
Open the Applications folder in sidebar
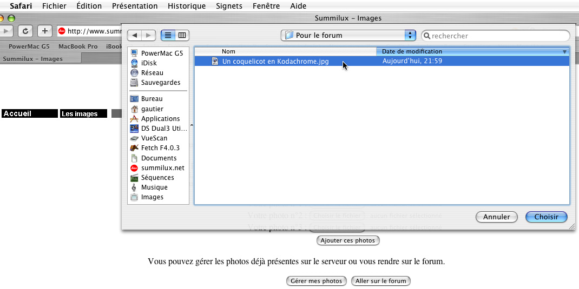tap(160, 119)
